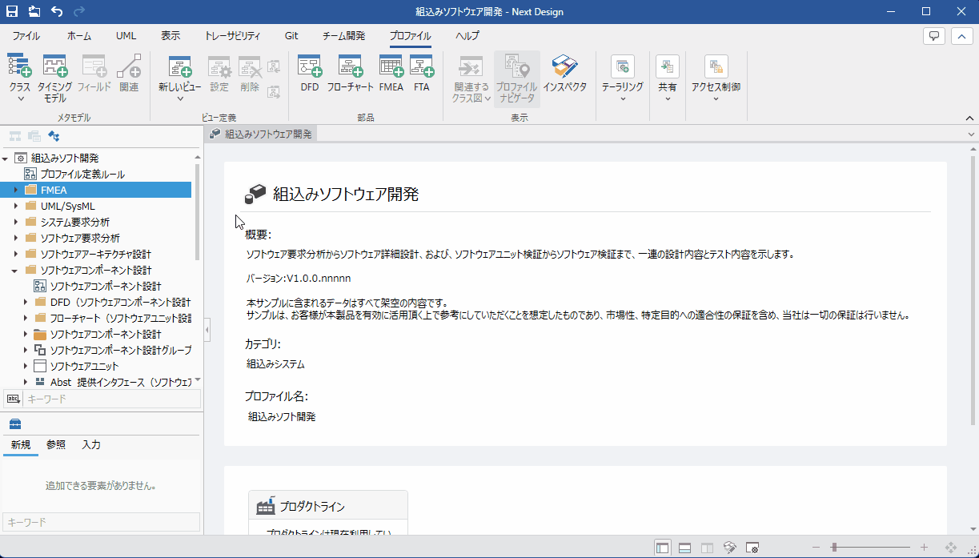Collapse the ソフトウェアコンポーネント設計 parent folder
Viewport: 979px width, 558px height.
coord(15,270)
